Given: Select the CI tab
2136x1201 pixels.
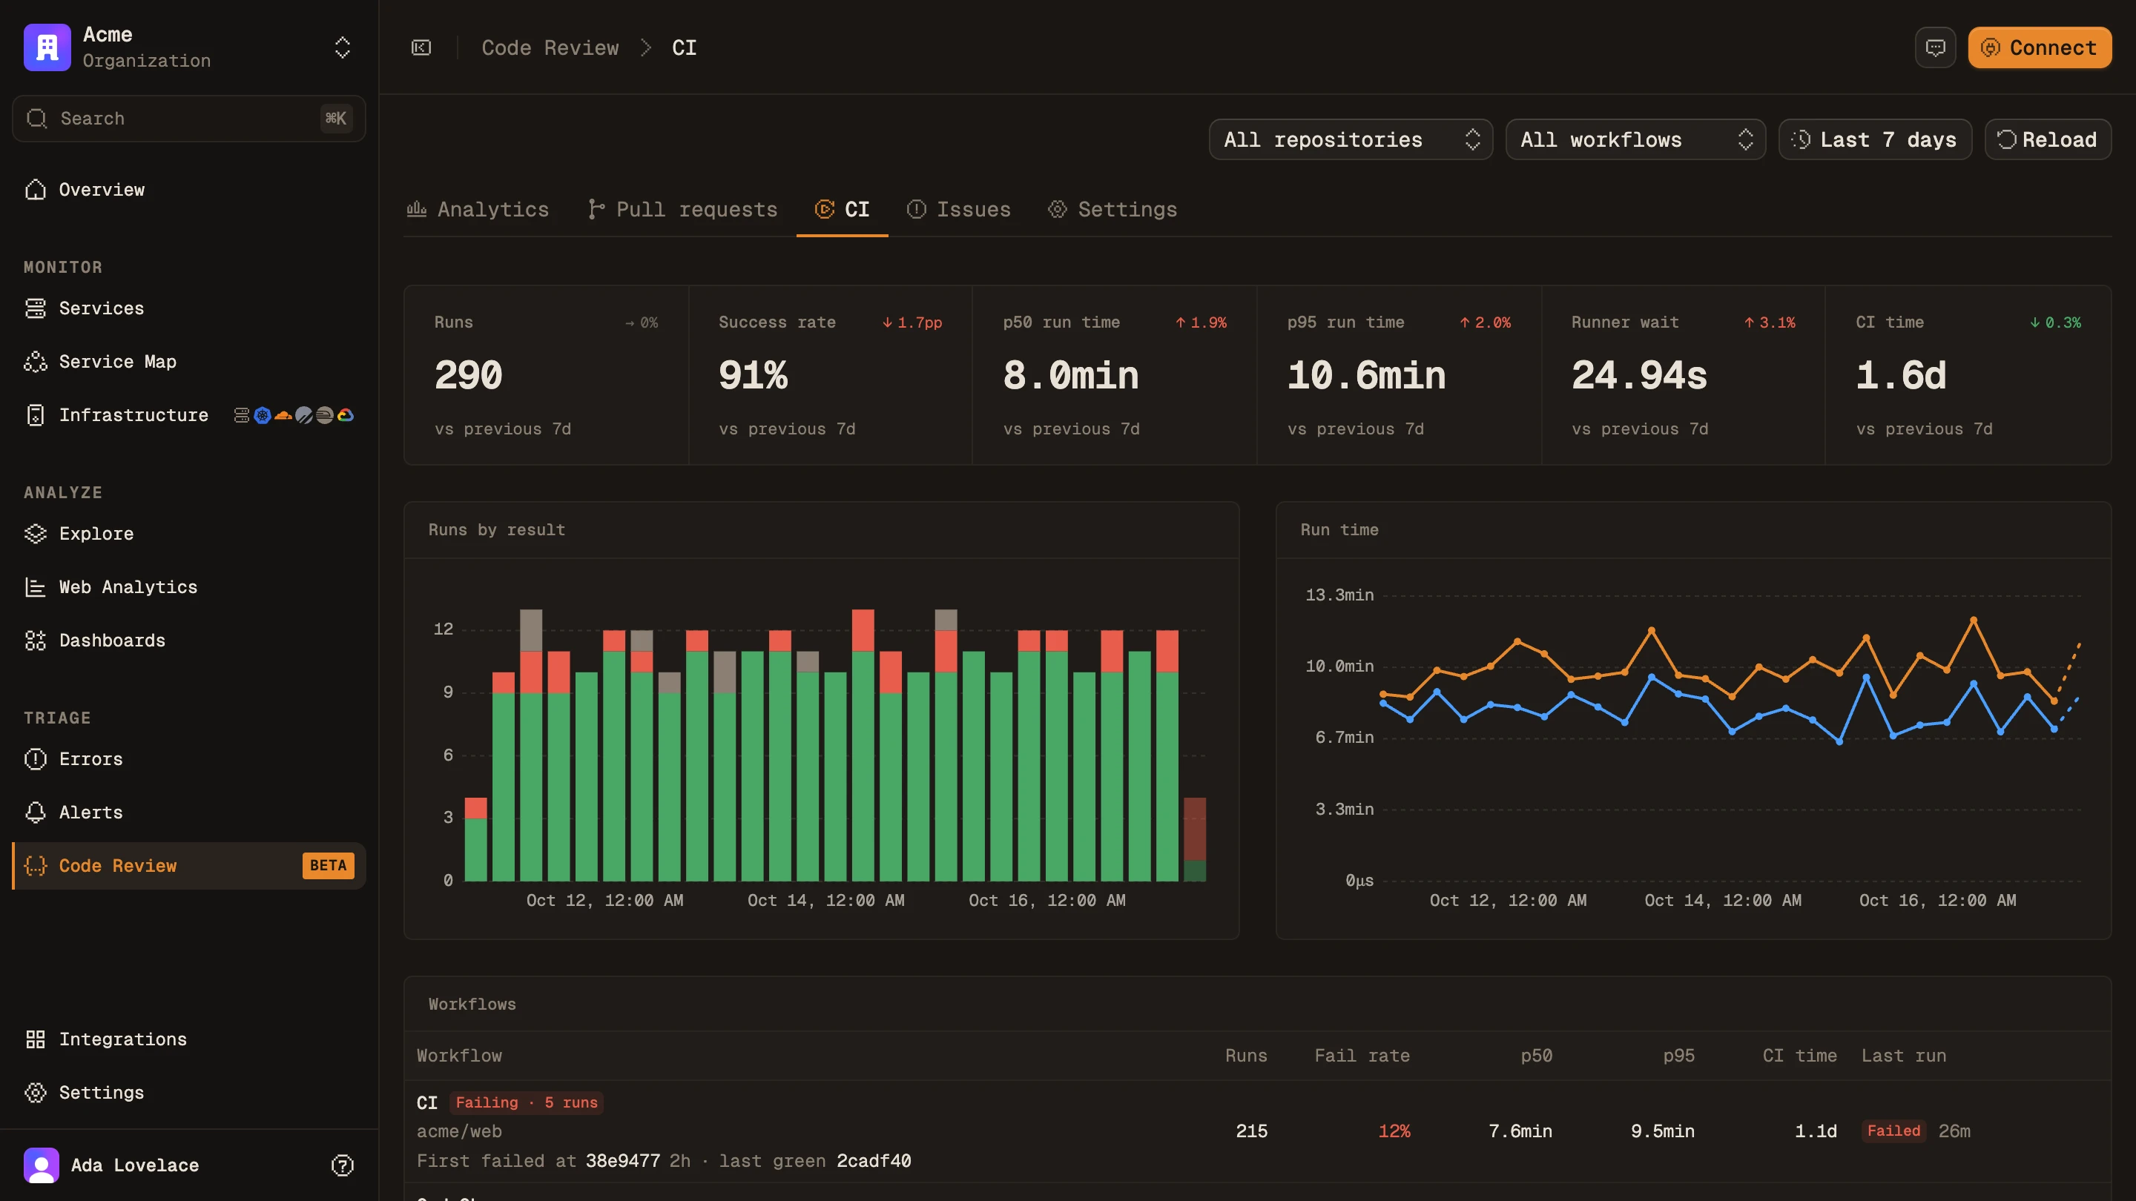Looking at the screenshot, I should [843, 210].
